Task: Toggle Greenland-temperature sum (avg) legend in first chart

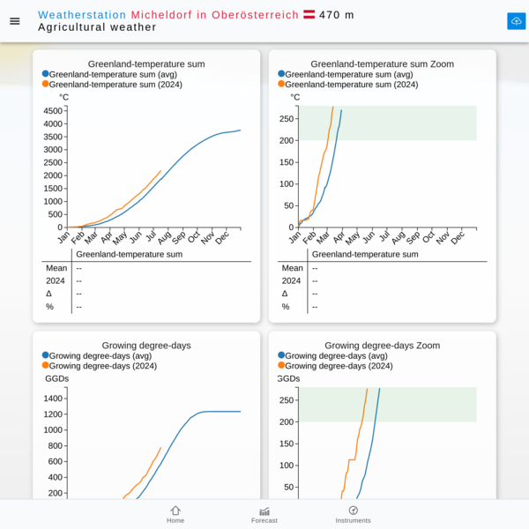Action: (x=109, y=74)
